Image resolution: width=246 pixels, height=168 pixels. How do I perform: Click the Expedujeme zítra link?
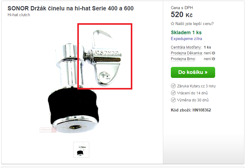point(186,38)
